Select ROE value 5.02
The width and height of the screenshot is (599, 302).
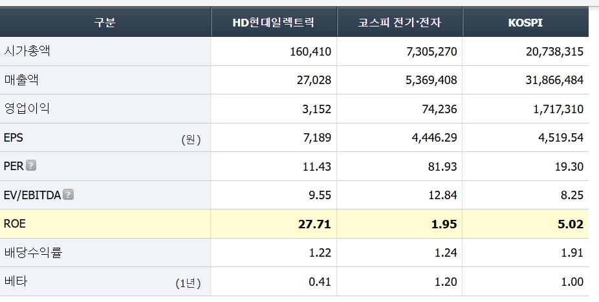point(571,224)
